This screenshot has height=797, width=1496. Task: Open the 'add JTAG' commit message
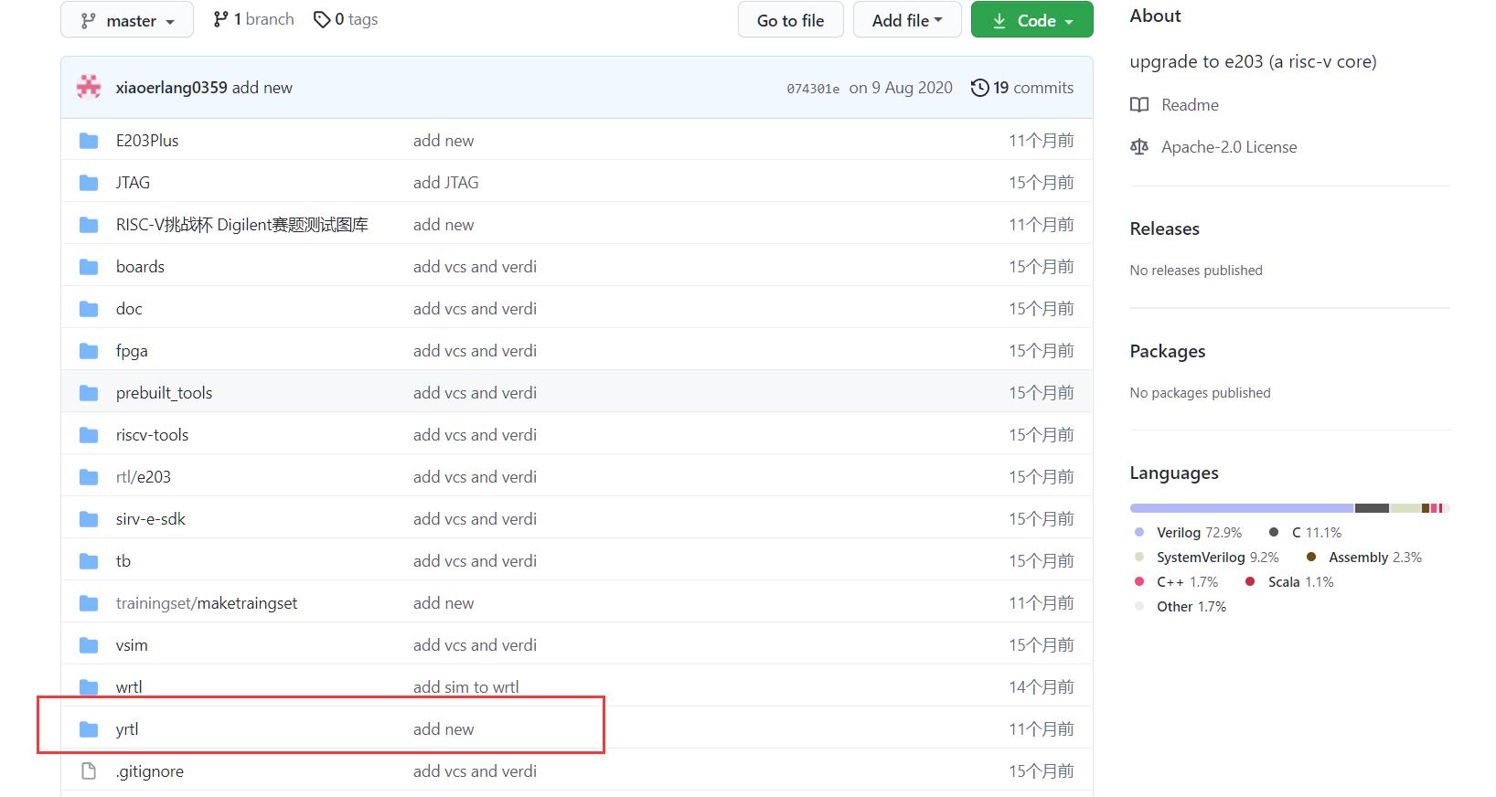point(445,183)
